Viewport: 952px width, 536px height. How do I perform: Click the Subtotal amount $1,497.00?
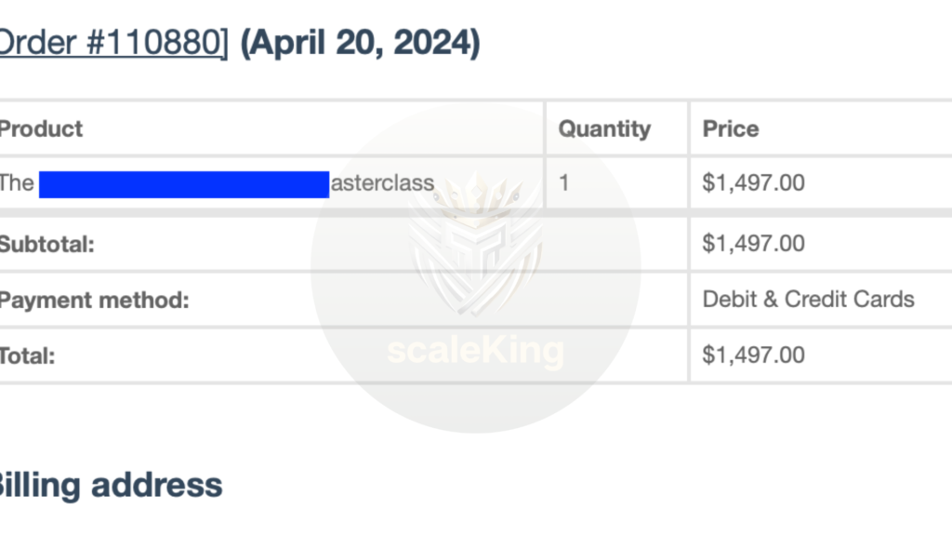tap(753, 244)
